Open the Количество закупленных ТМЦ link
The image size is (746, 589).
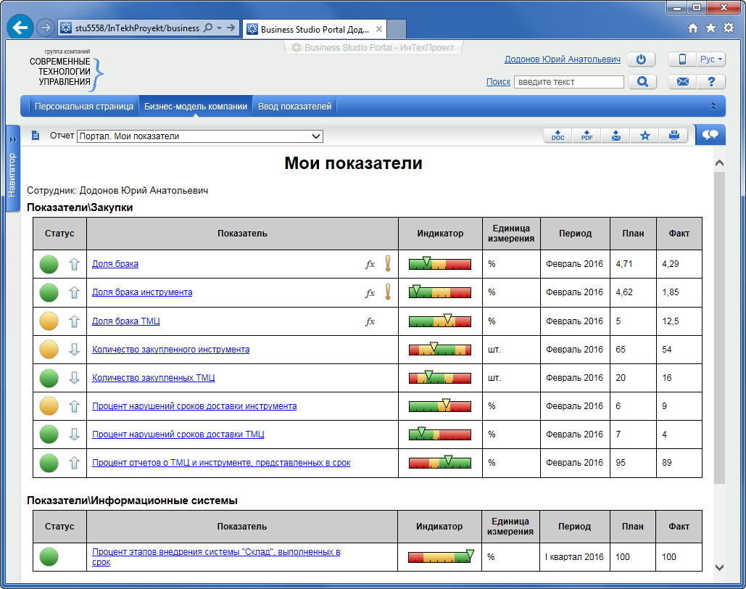click(x=153, y=378)
